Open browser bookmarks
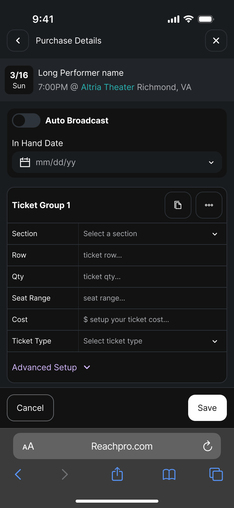This screenshot has height=508, width=234. tap(169, 474)
